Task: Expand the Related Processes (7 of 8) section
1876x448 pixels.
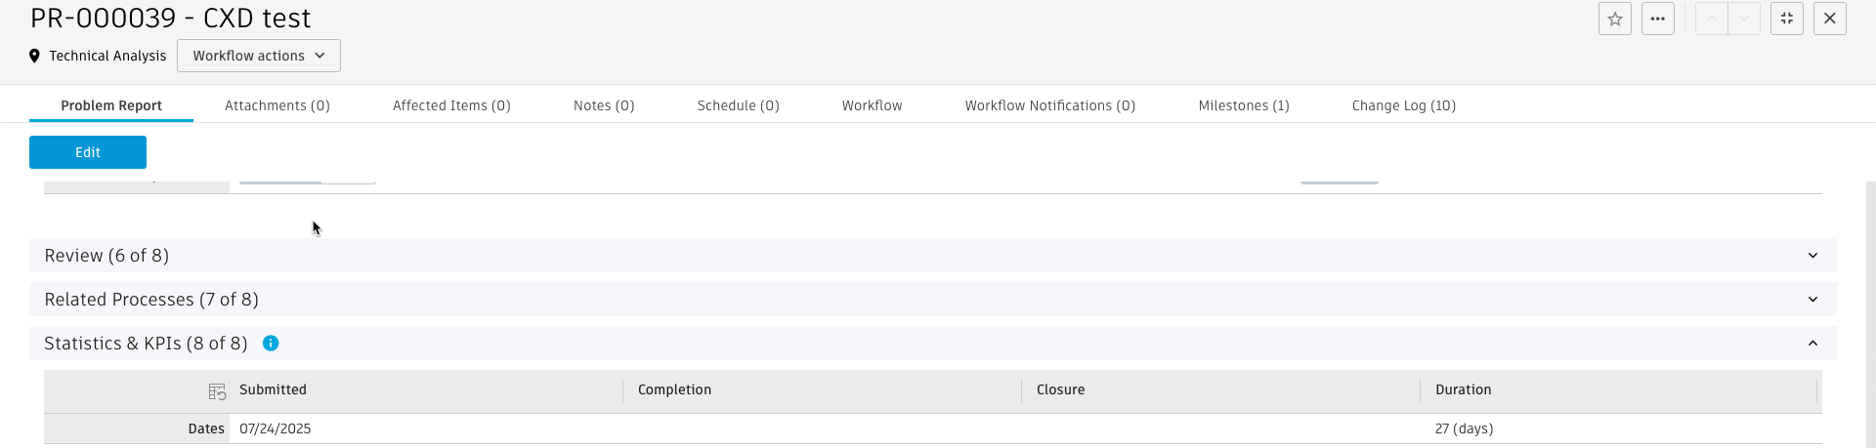Action: point(1812,300)
